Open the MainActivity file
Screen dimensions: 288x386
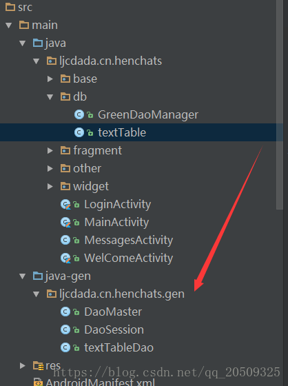(116, 223)
